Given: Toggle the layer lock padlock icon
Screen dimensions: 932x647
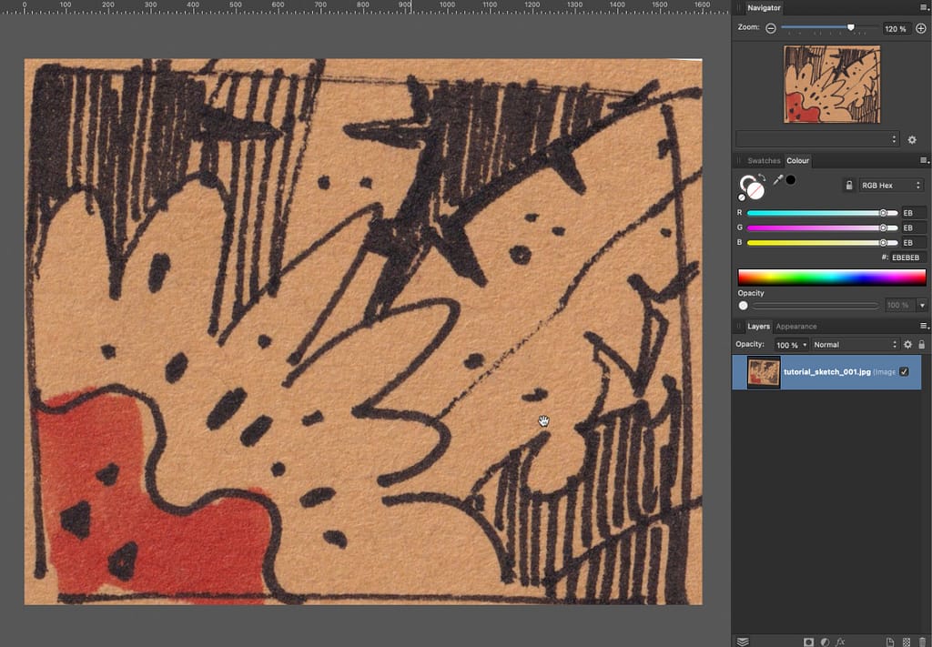Looking at the screenshot, I should (921, 345).
